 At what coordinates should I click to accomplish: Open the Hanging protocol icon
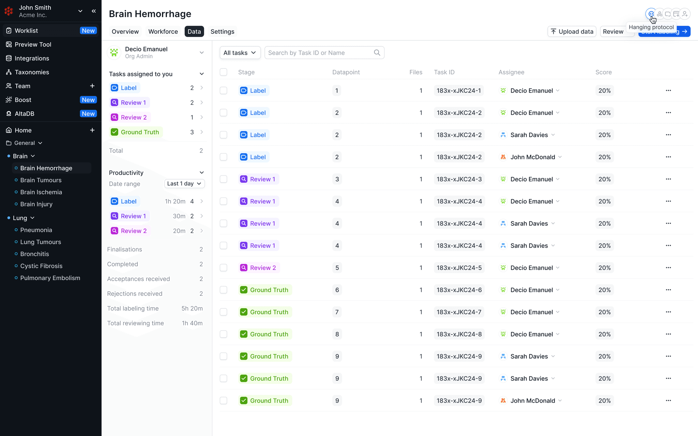click(651, 14)
